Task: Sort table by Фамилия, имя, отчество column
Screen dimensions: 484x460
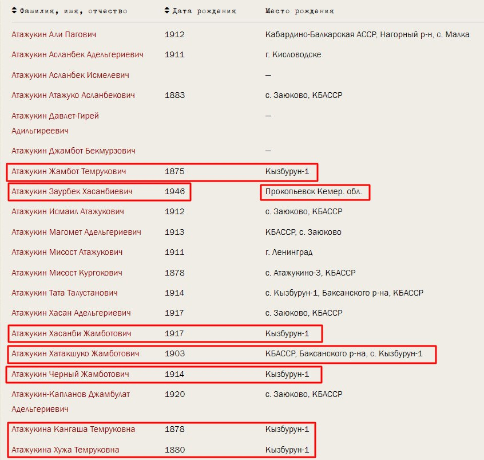Action: click(x=73, y=11)
